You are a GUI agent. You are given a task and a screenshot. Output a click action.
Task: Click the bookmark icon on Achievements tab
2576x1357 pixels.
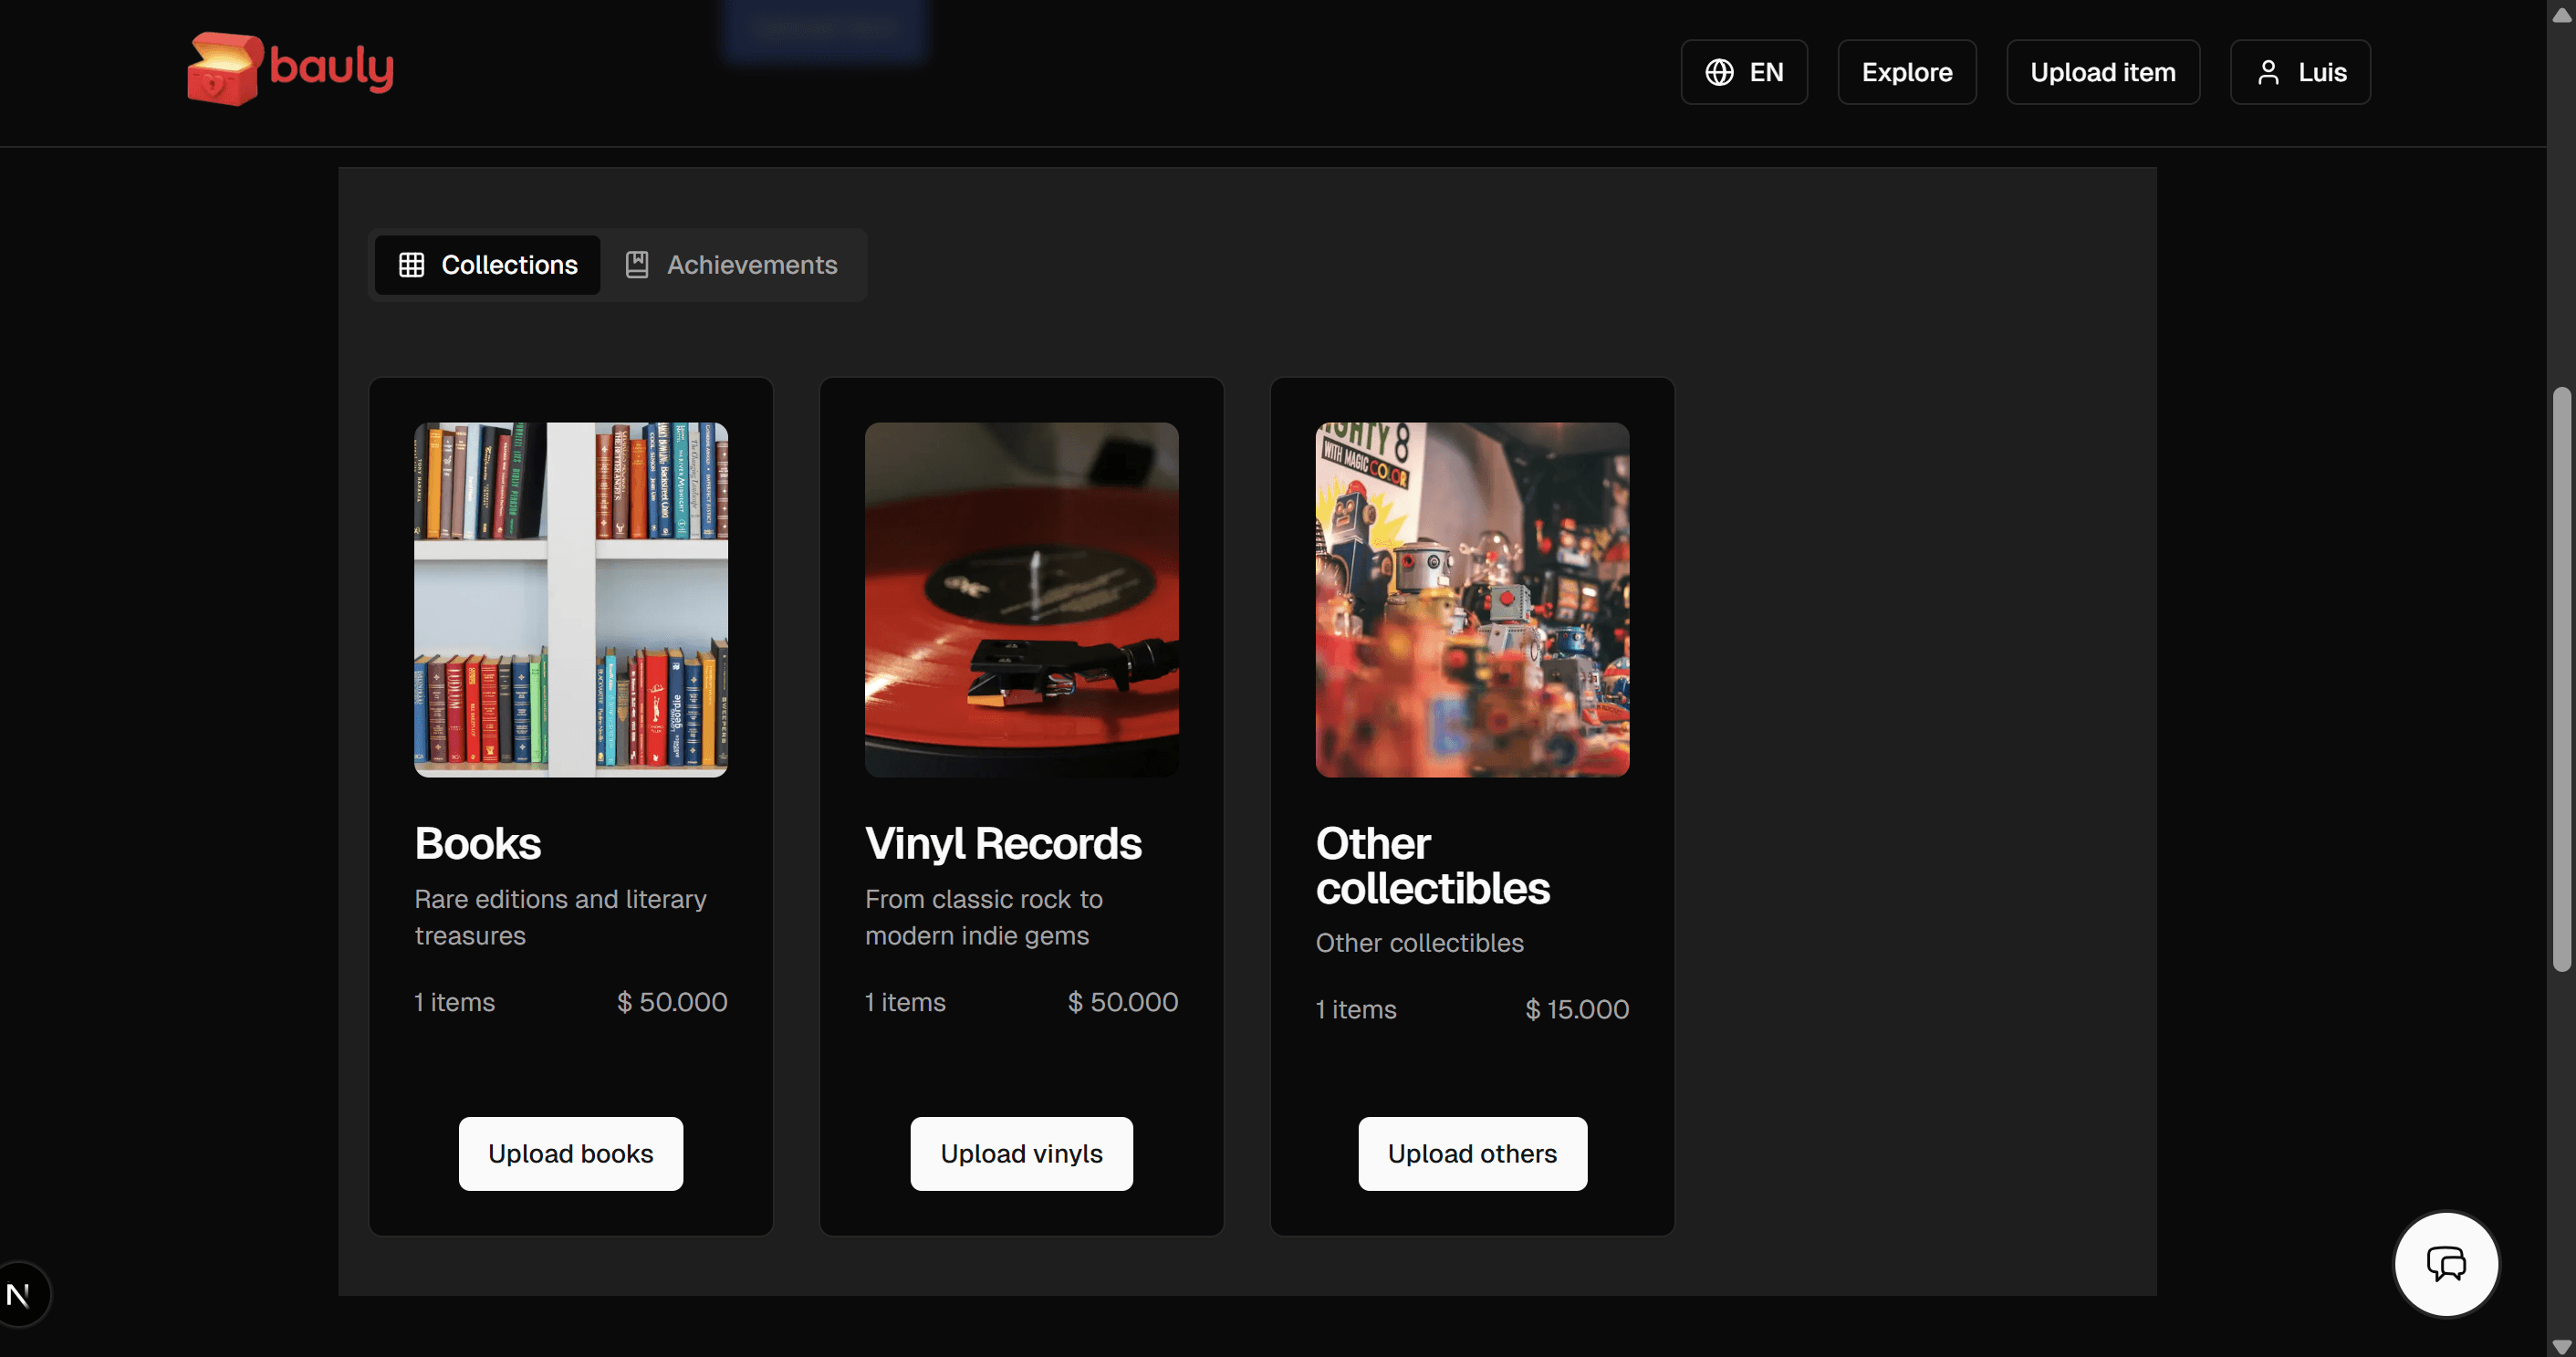pos(637,265)
